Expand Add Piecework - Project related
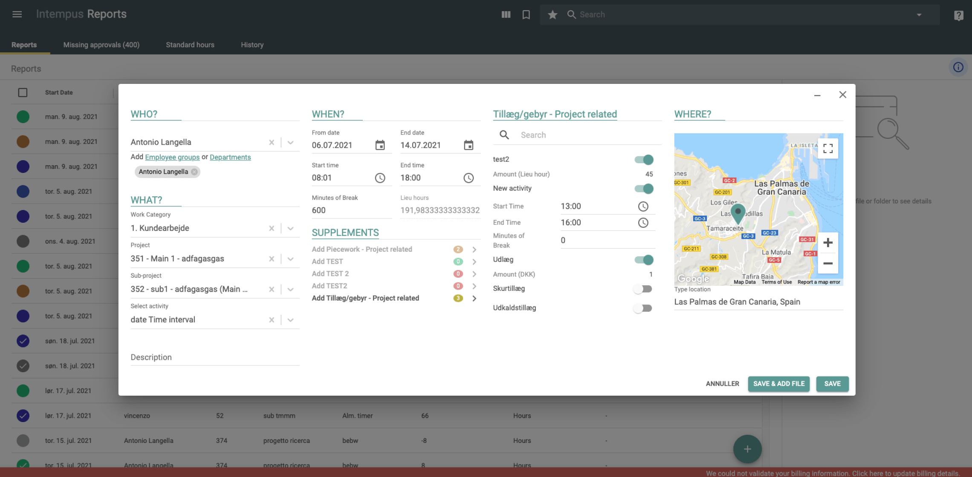The height and width of the screenshot is (477, 972). [474, 250]
